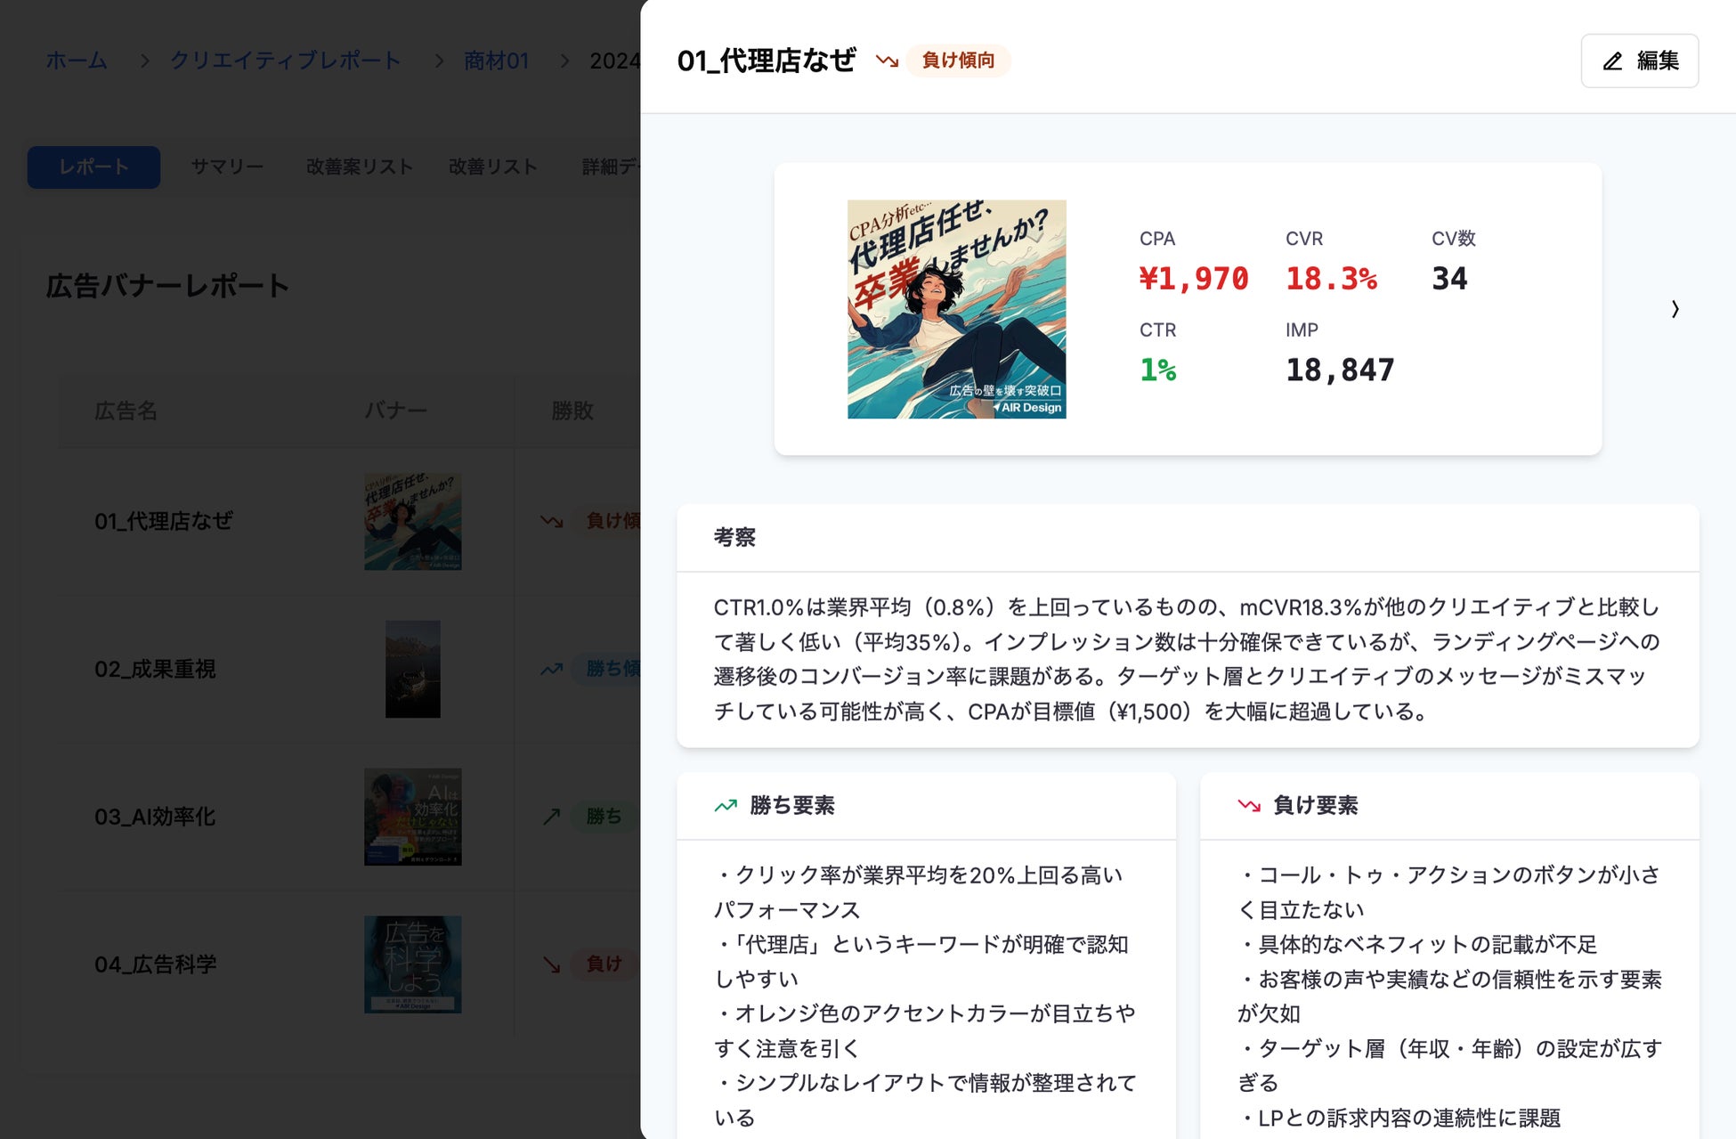Click the バナー column header
Image resolution: width=1736 pixels, height=1139 pixels.
point(395,411)
